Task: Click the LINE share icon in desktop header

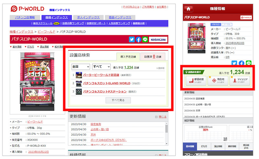Action: tap(145, 40)
